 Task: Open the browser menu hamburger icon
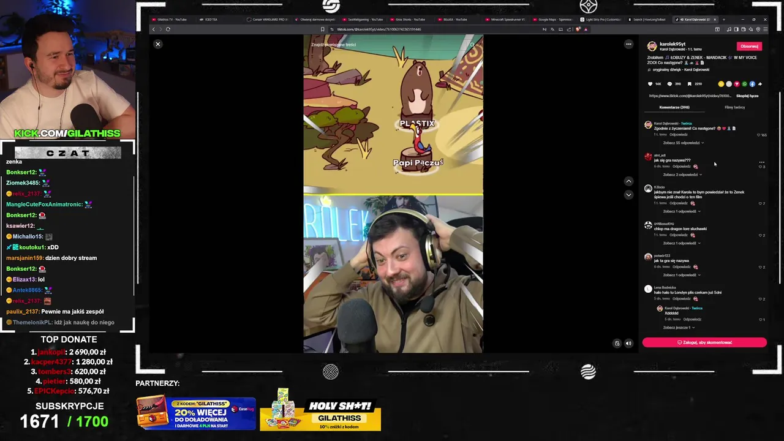click(766, 29)
